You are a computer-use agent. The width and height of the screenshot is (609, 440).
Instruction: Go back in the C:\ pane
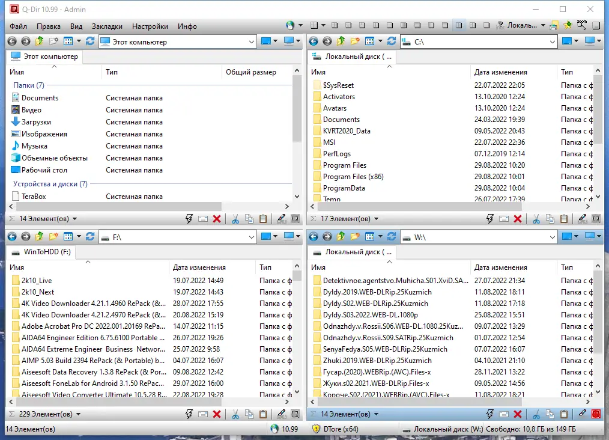pos(314,41)
